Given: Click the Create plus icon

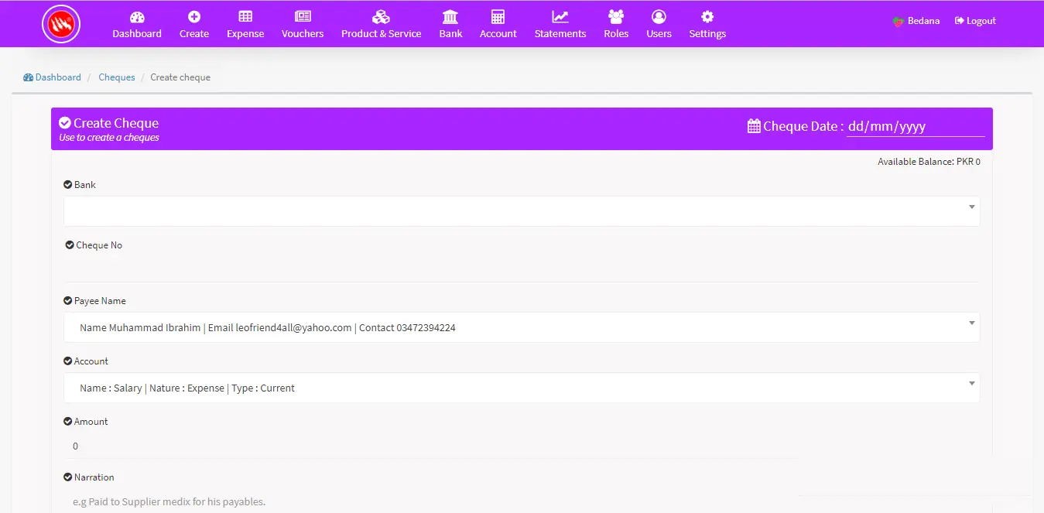Looking at the screenshot, I should pos(194,16).
